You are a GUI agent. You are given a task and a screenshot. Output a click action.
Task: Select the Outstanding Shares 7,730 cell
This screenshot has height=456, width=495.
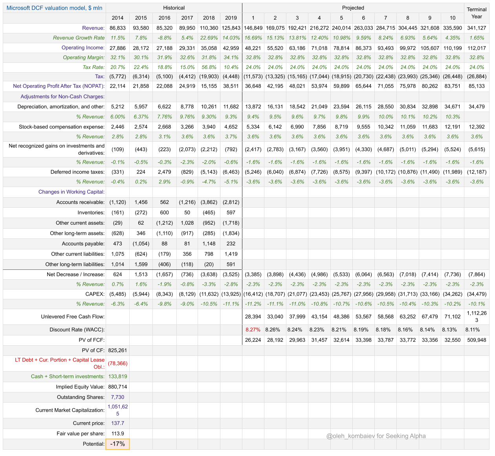click(117, 397)
